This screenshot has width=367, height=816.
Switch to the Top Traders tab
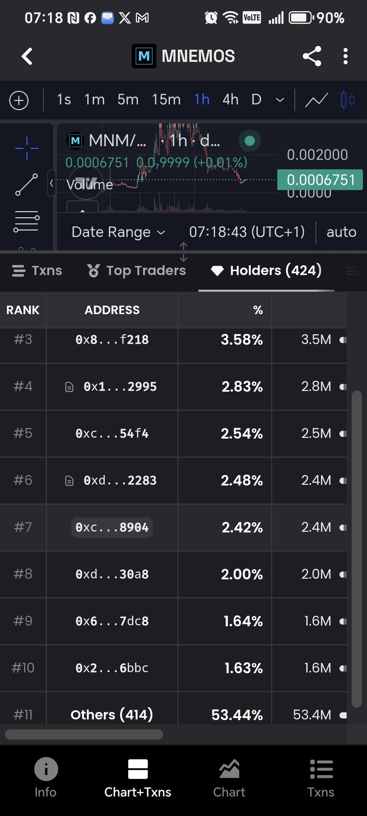click(137, 271)
